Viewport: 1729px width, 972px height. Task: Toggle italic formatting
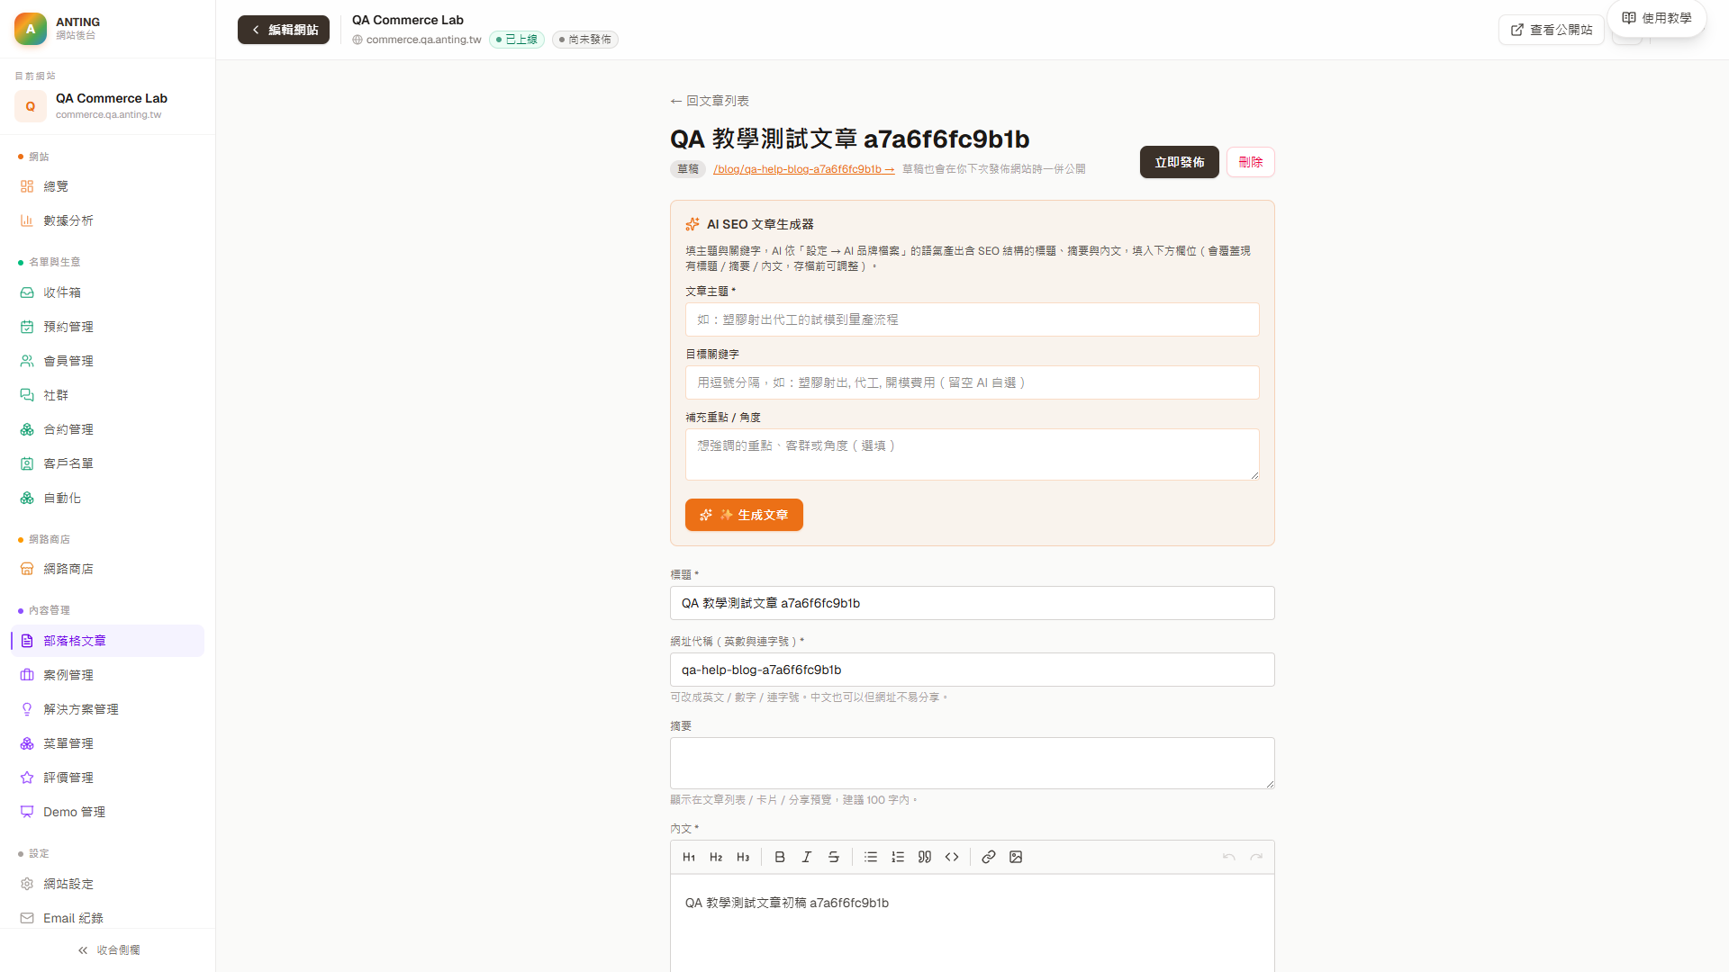[x=807, y=857]
